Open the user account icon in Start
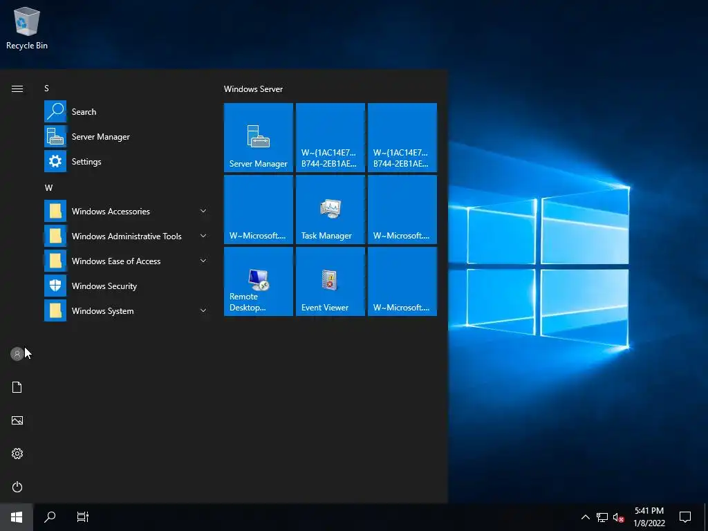This screenshot has height=531, width=708. 17,354
